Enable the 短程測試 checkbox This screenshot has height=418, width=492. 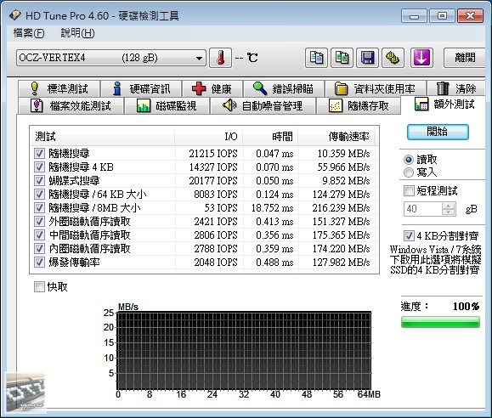(409, 190)
